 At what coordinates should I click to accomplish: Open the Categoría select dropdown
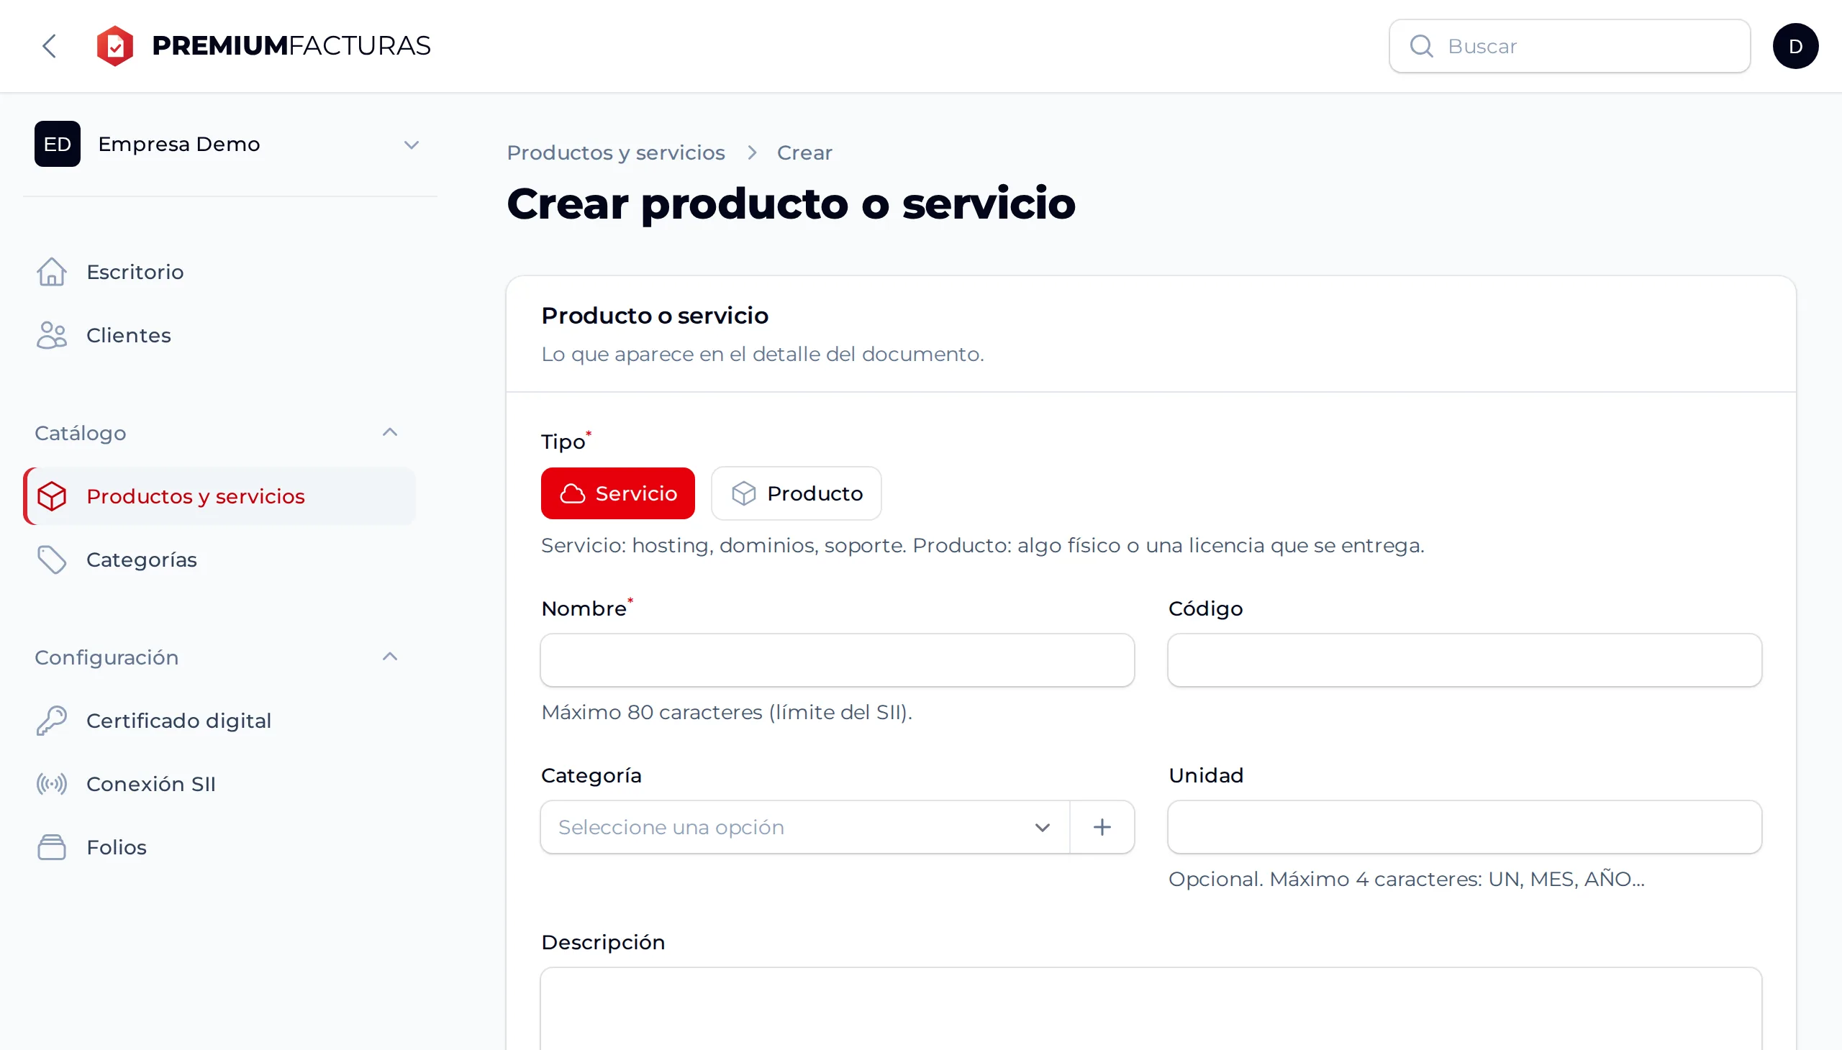tap(804, 827)
